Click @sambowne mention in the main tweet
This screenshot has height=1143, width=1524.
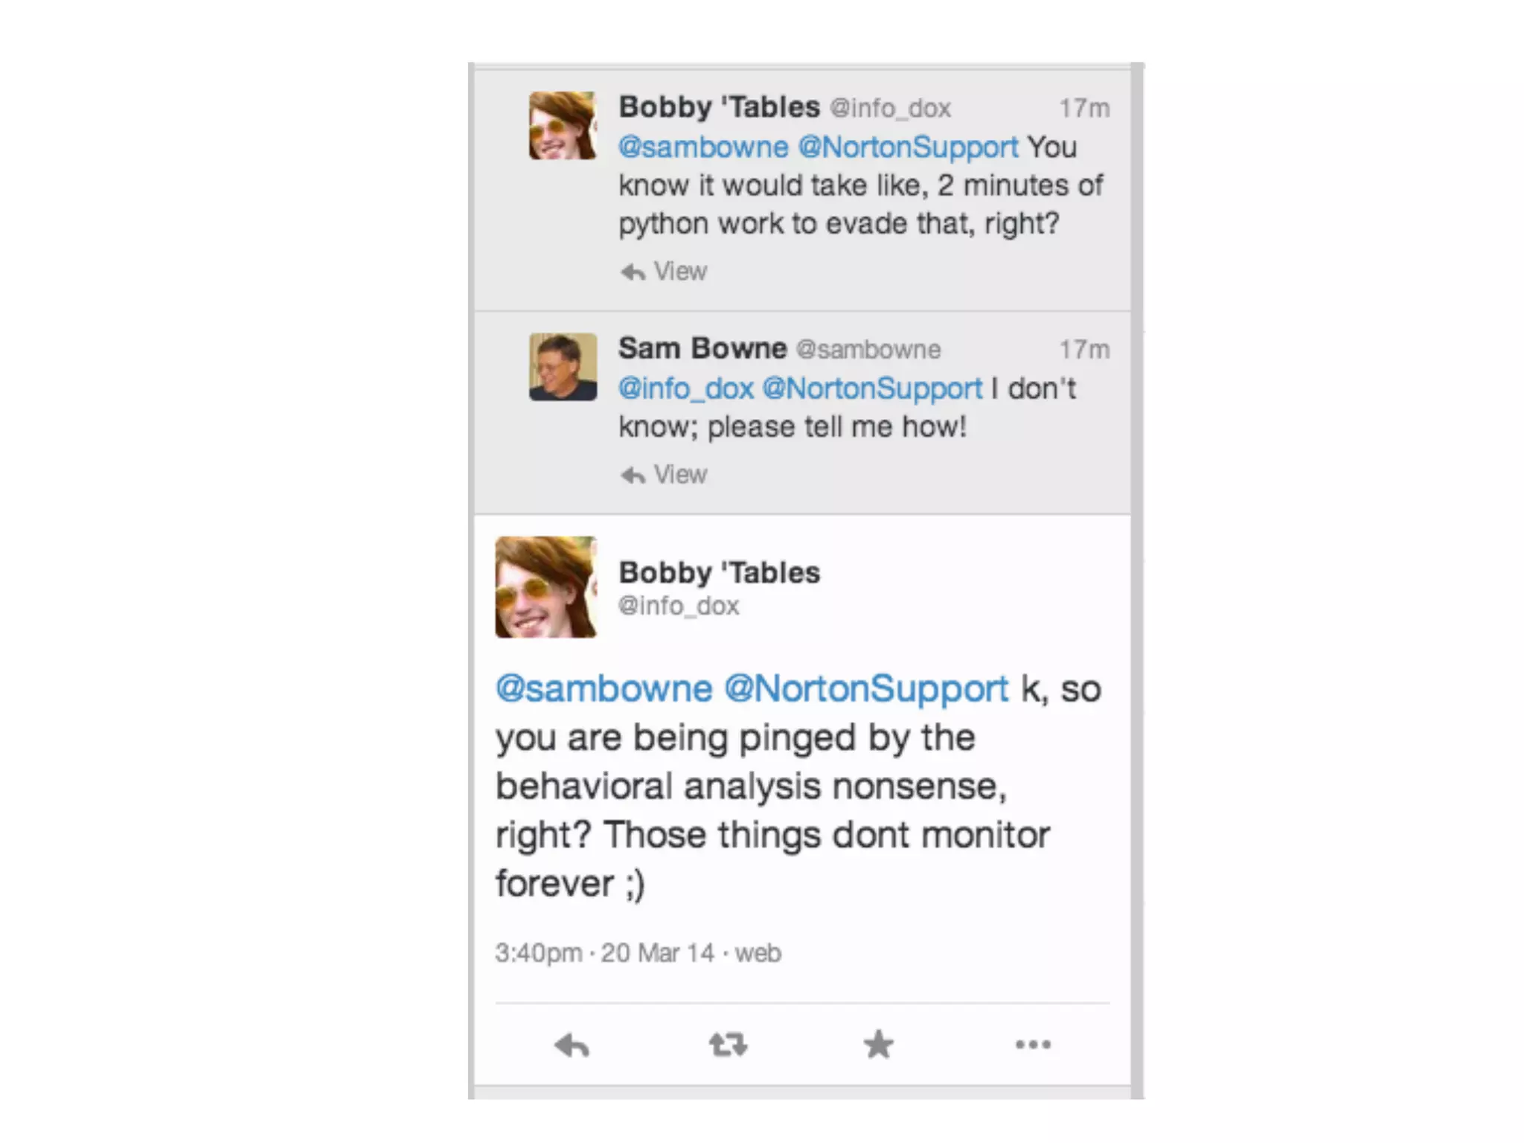[603, 689]
